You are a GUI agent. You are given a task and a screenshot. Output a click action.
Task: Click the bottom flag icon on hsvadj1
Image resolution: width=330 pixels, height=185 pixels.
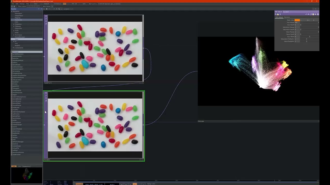click(46, 100)
